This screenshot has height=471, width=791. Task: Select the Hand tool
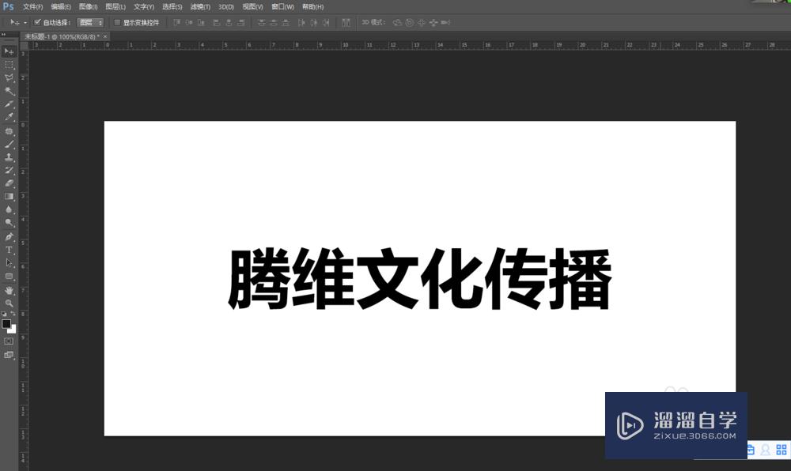click(x=9, y=290)
